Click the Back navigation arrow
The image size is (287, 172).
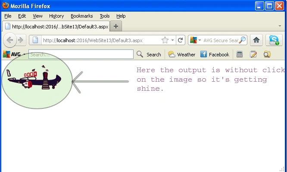point(10,40)
